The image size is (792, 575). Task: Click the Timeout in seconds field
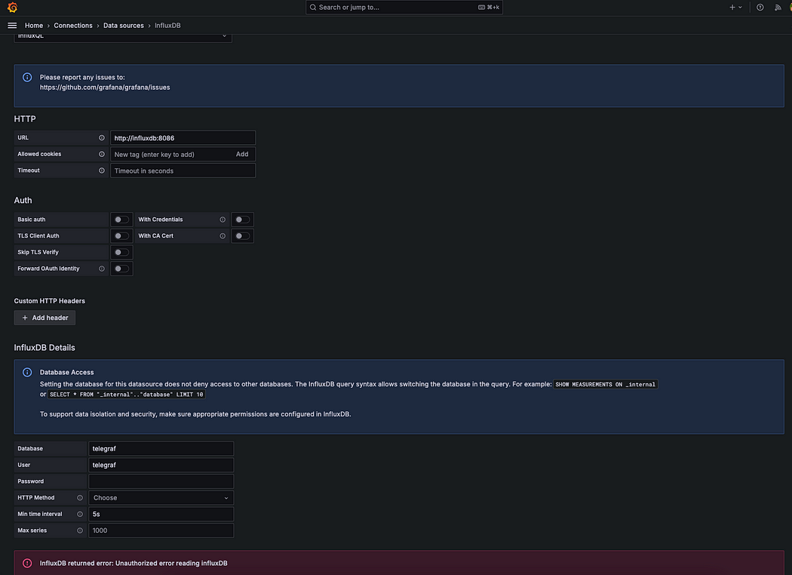pos(183,171)
